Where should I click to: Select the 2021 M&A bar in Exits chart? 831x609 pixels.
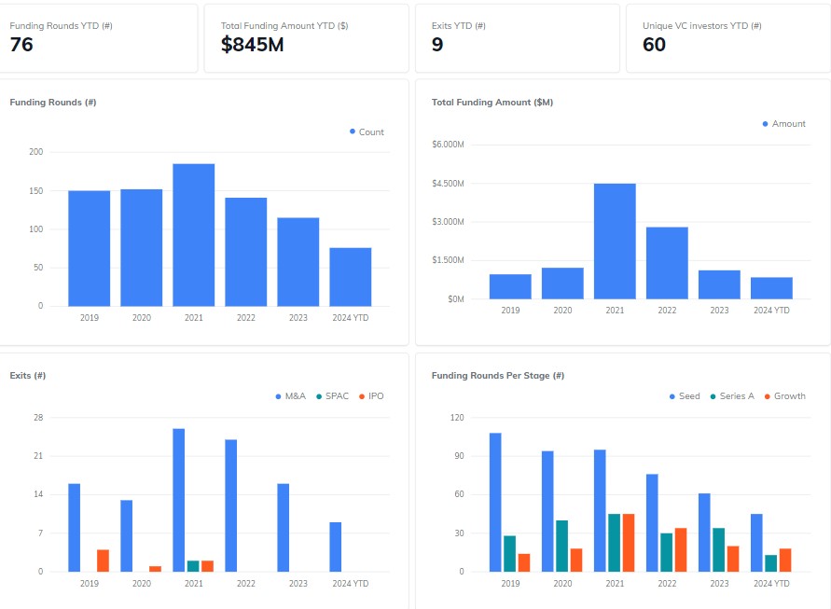pos(178,500)
